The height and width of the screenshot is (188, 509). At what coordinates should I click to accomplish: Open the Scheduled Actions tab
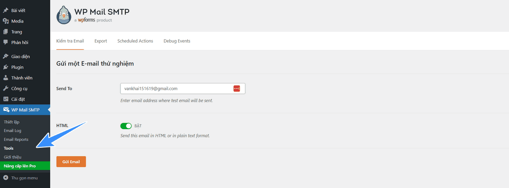tap(135, 41)
